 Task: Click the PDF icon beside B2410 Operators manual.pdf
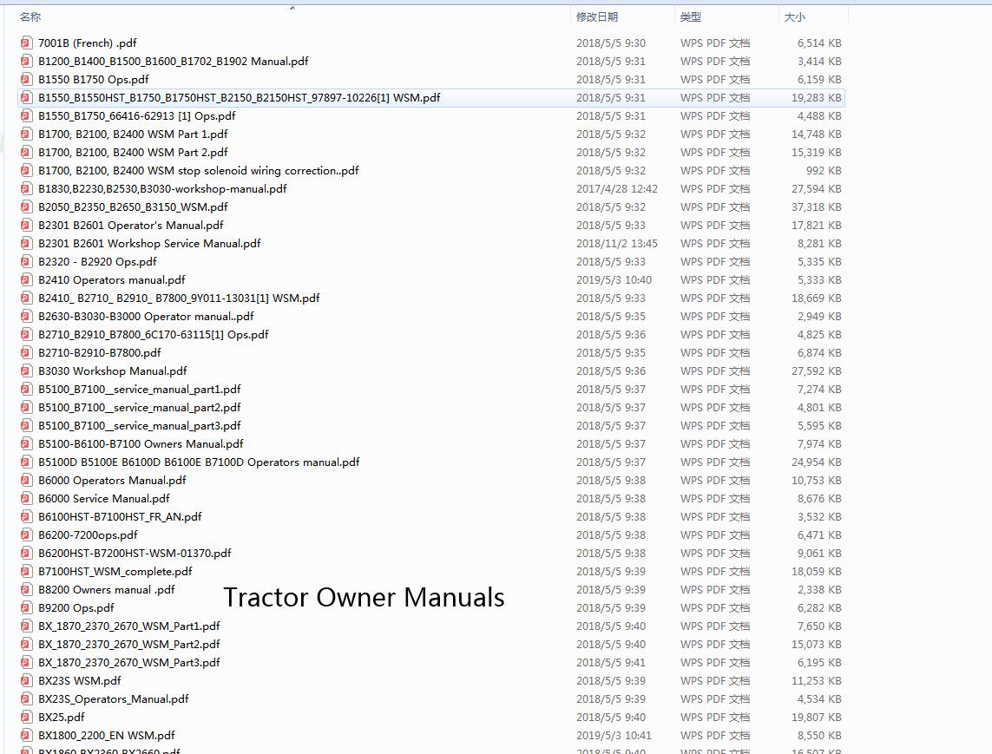tap(25, 279)
